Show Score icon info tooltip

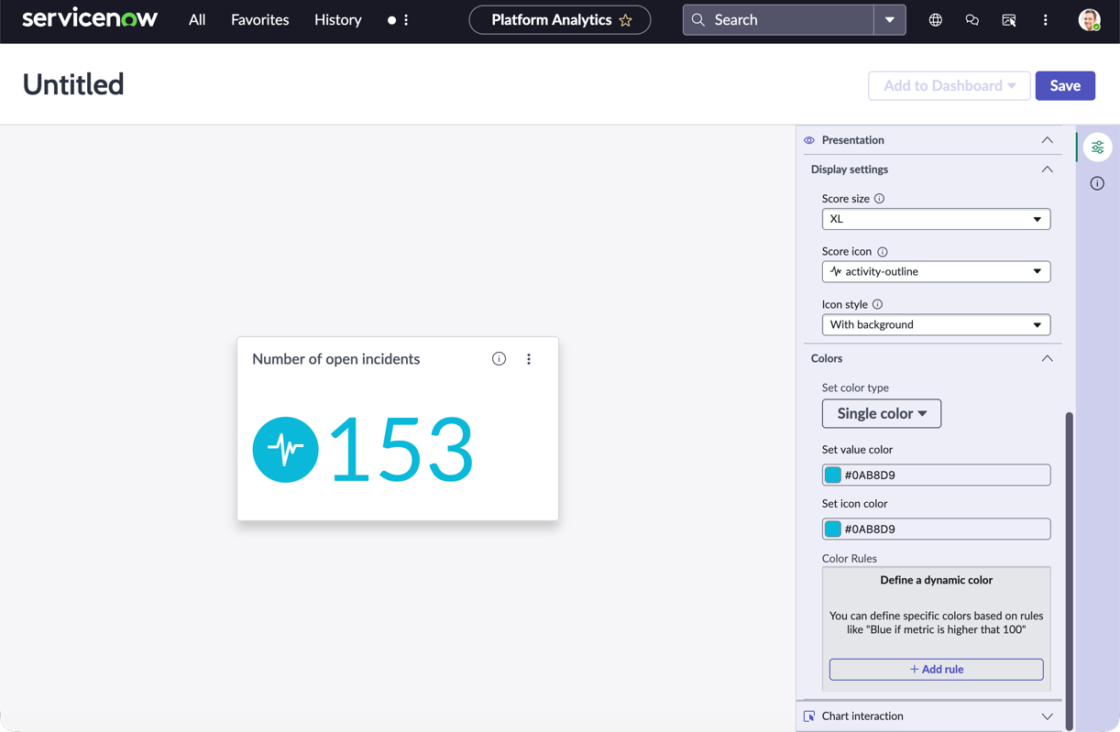point(883,252)
